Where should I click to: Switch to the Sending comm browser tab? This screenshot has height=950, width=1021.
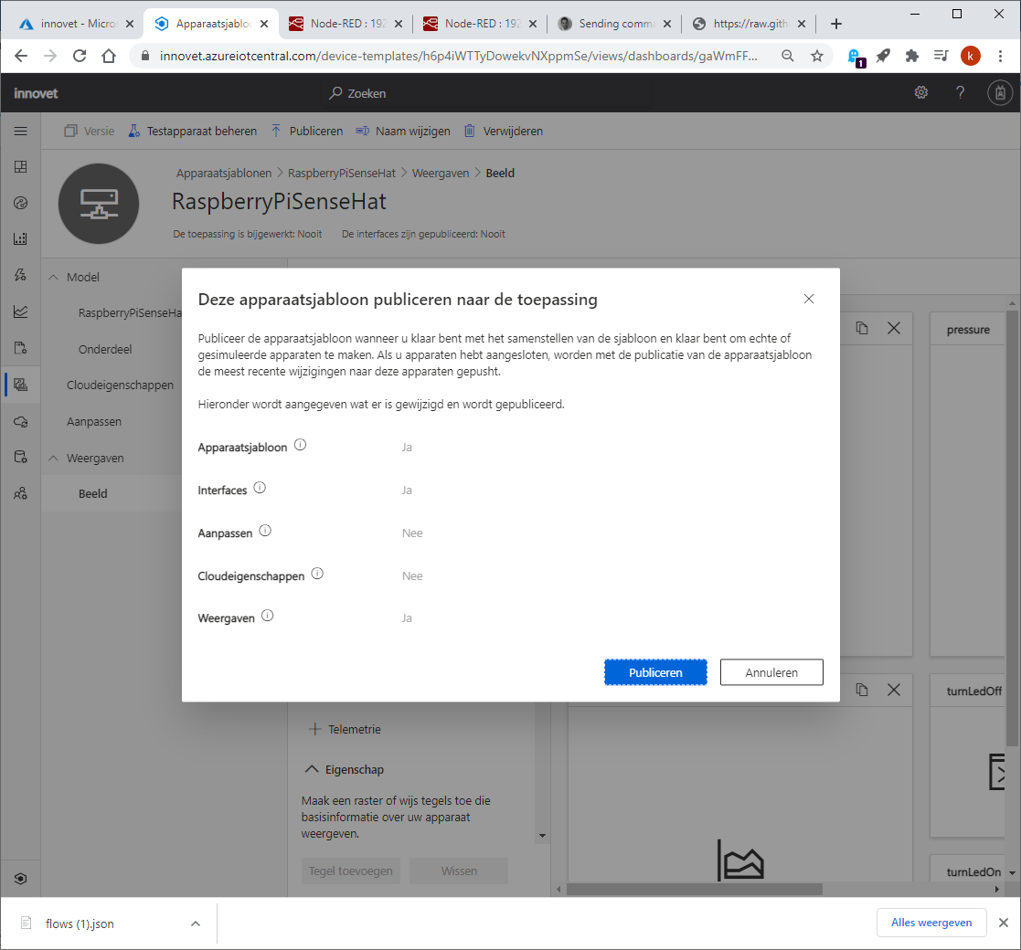[x=615, y=24]
